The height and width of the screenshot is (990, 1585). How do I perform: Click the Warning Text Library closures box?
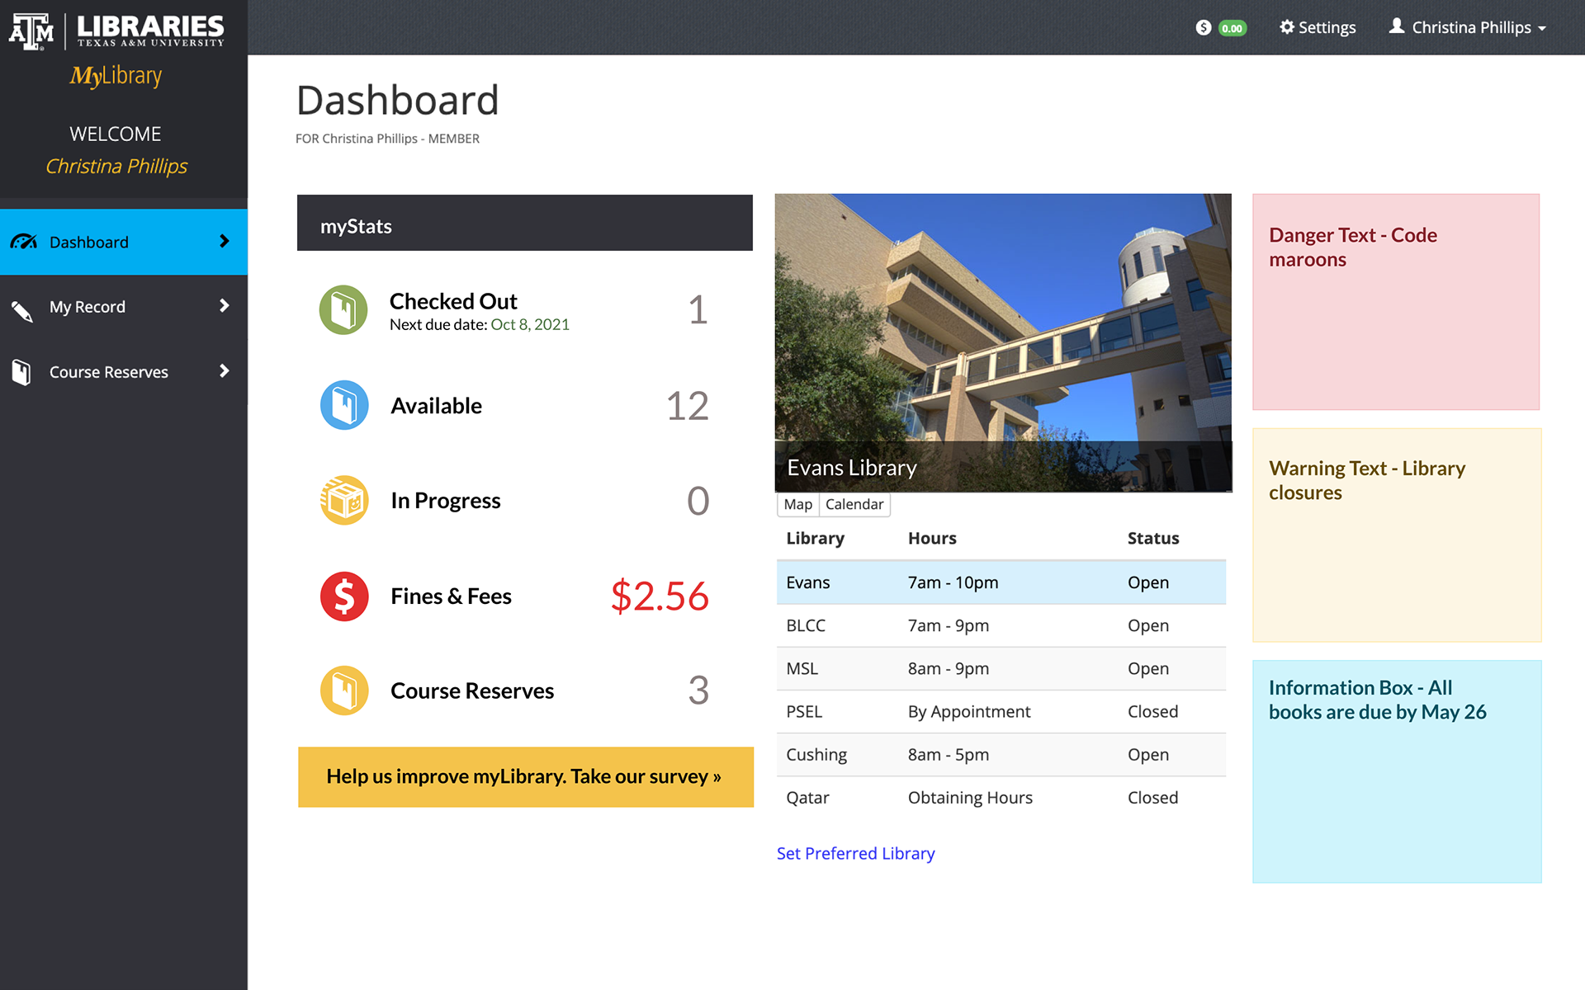click(x=1397, y=535)
